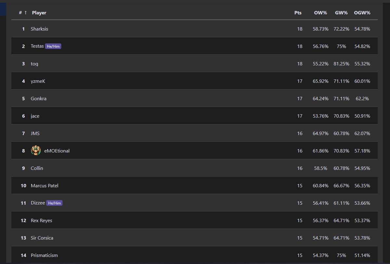Click yzmeK OW% value 65.92%

click(320, 81)
